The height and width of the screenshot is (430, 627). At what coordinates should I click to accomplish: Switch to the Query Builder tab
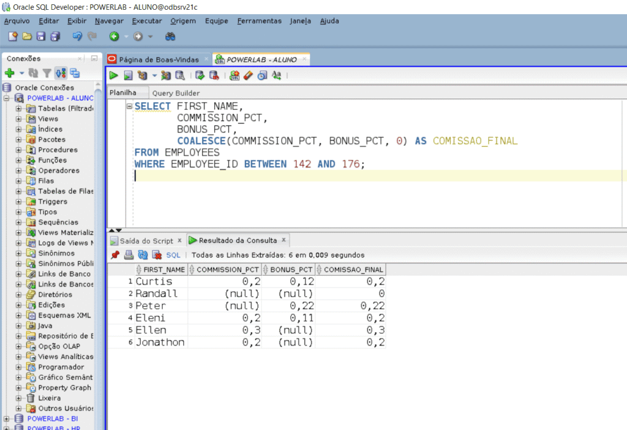(176, 93)
